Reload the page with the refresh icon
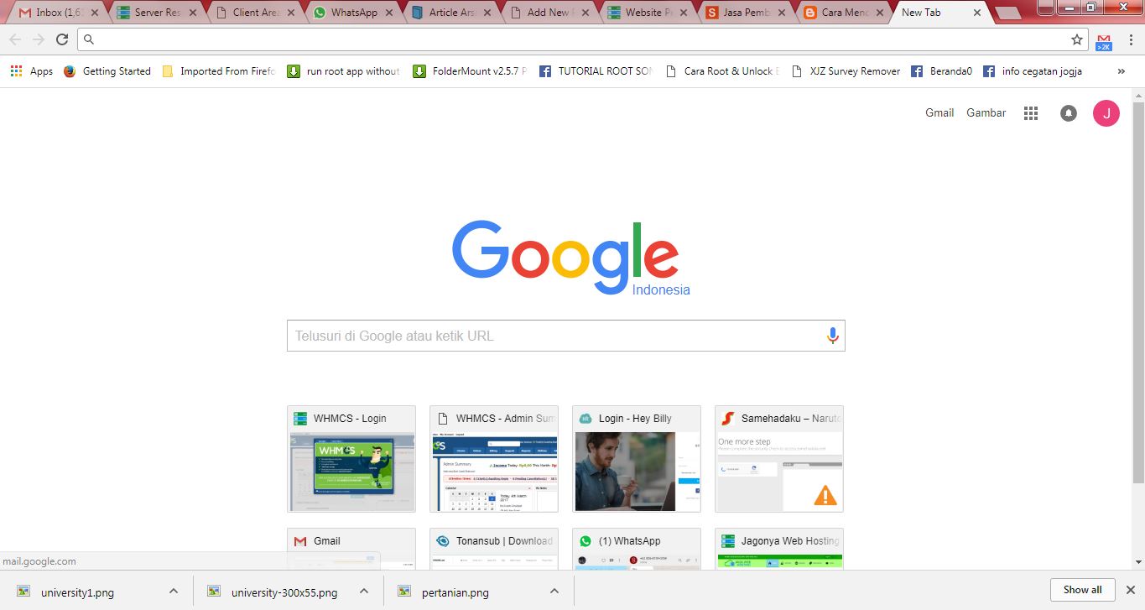 click(x=62, y=39)
